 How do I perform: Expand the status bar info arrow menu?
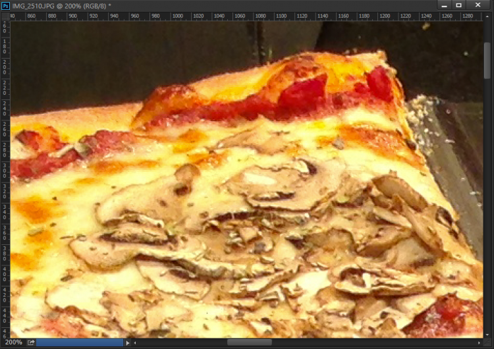128,342
